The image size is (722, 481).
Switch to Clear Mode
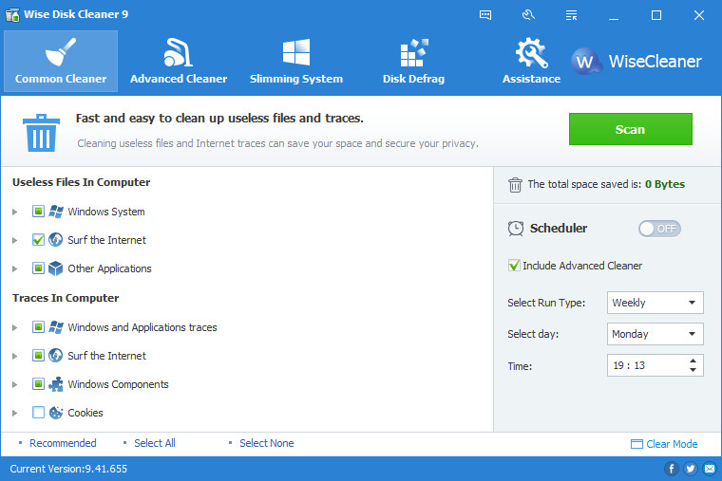point(664,444)
